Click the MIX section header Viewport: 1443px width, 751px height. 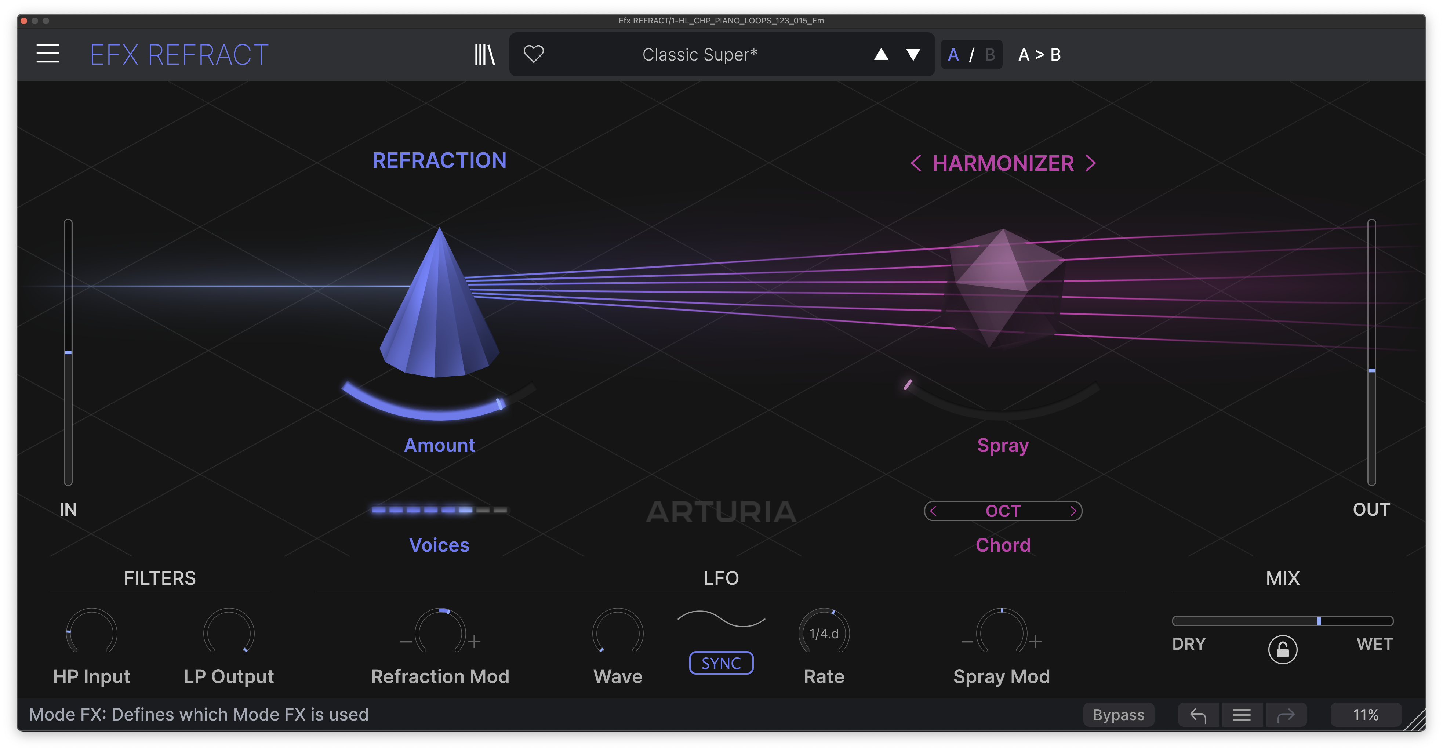pos(1282,578)
